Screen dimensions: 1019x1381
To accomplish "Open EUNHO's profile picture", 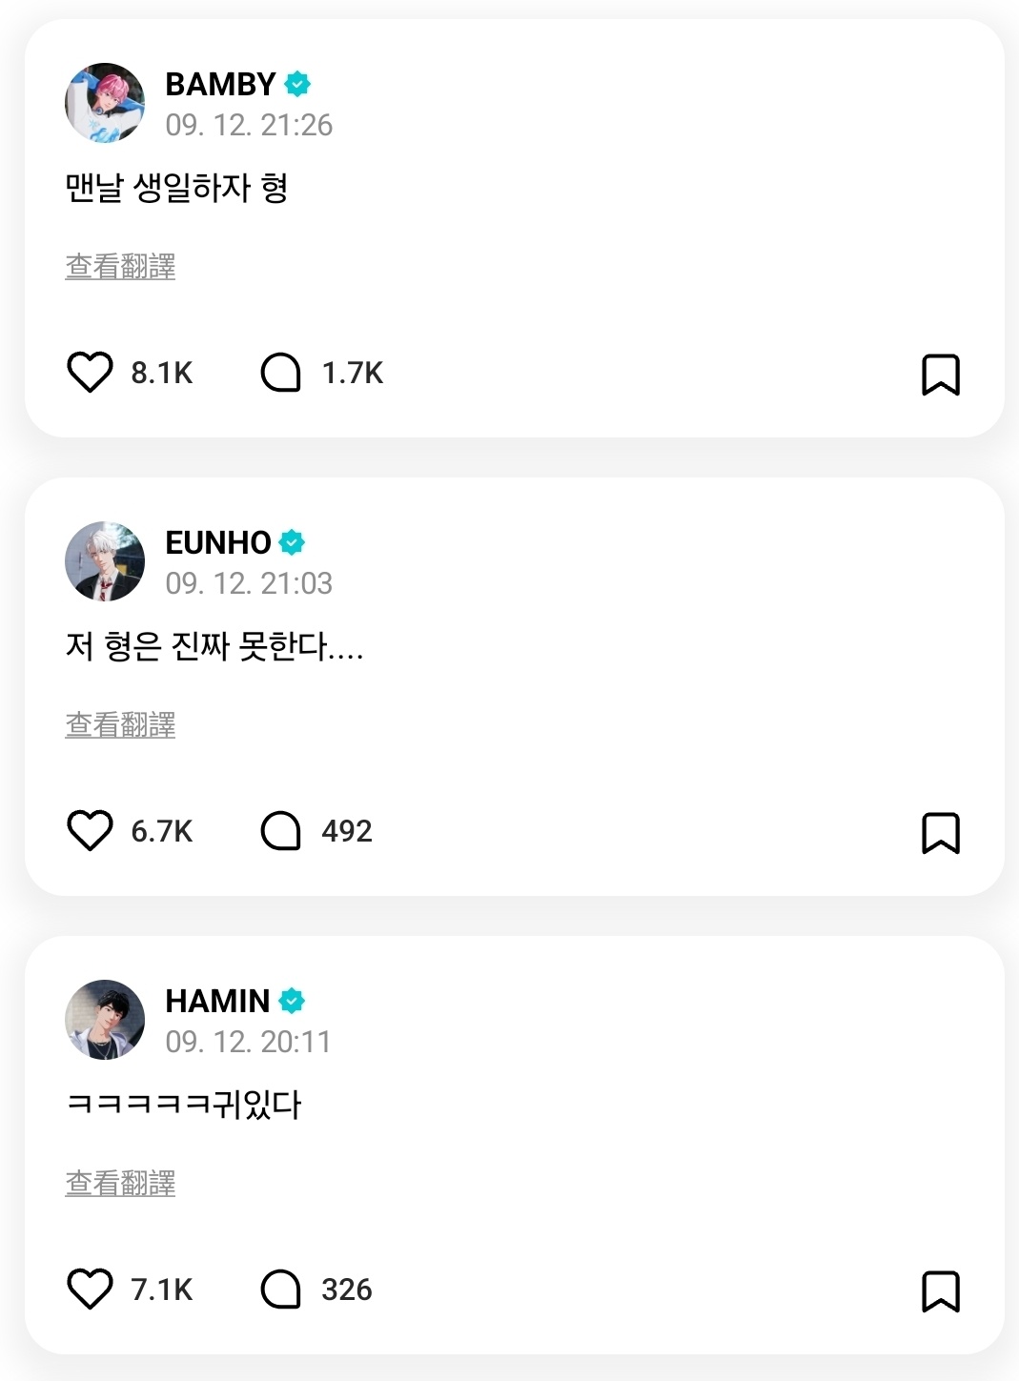I will tap(105, 561).
